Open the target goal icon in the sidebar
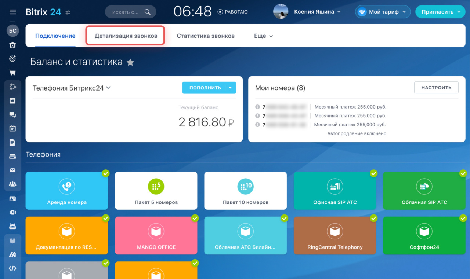 coord(12,59)
